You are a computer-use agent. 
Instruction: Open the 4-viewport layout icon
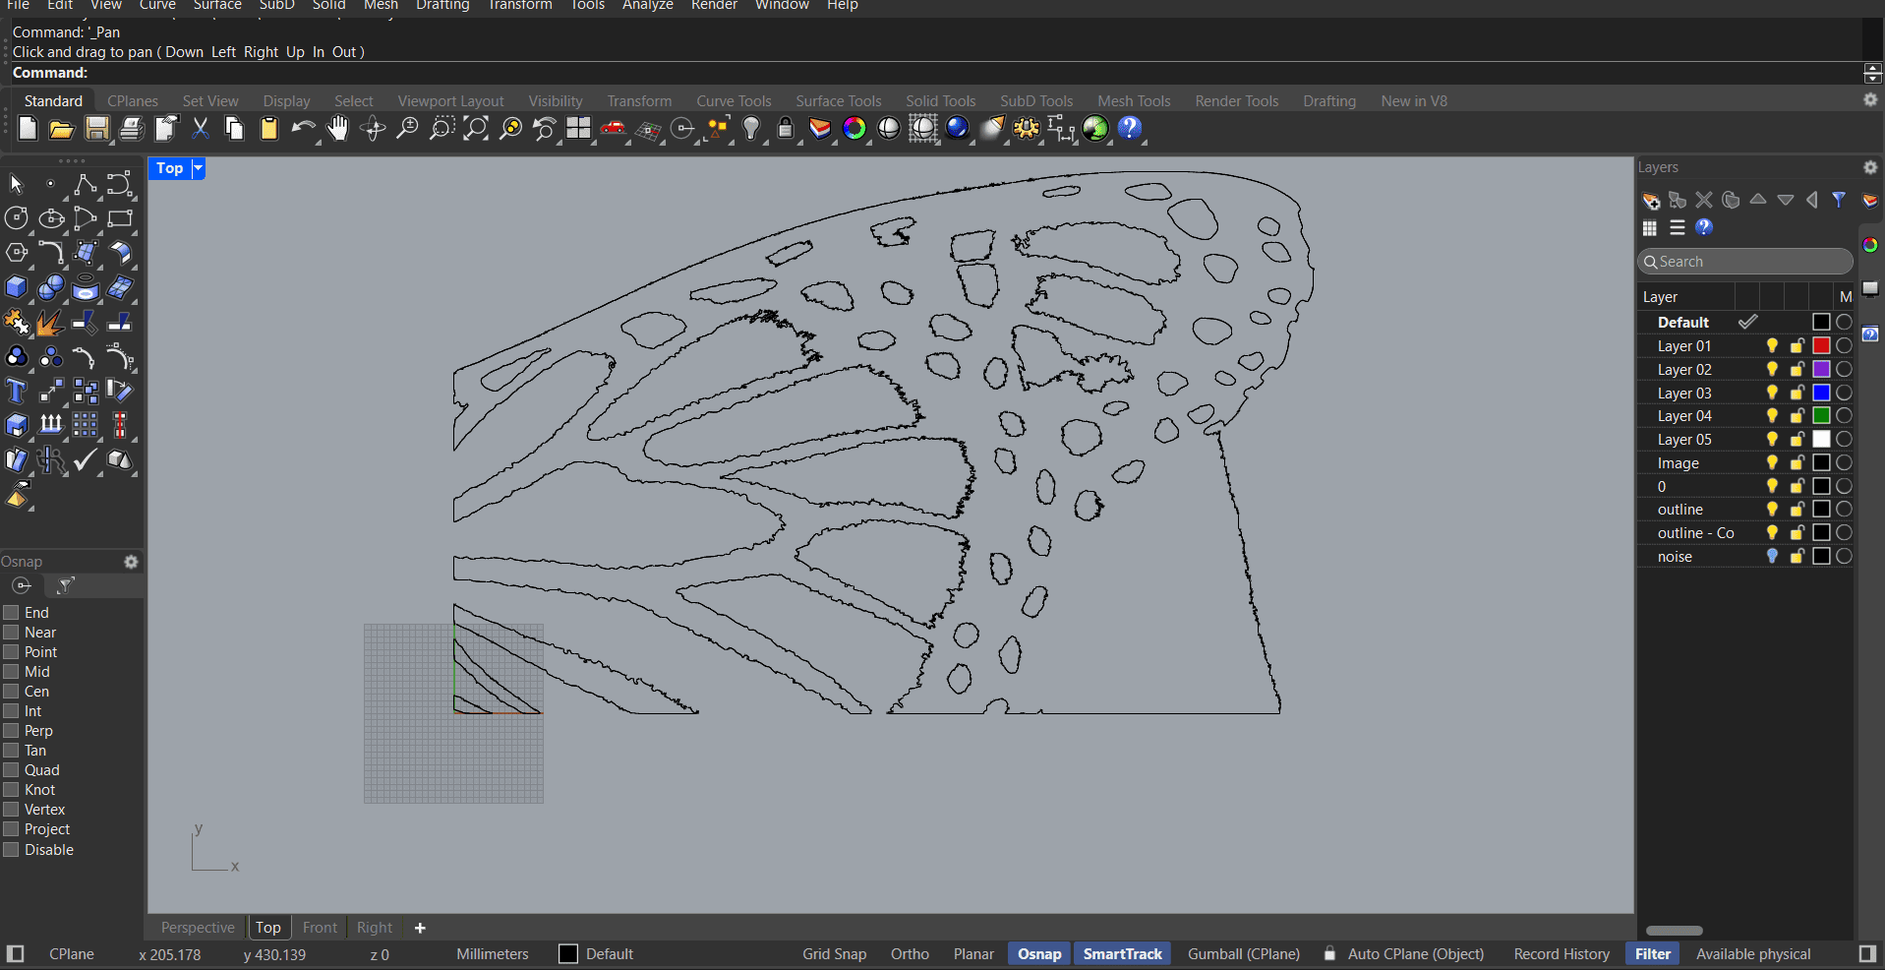pyautogui.click(x=578, y=129)
